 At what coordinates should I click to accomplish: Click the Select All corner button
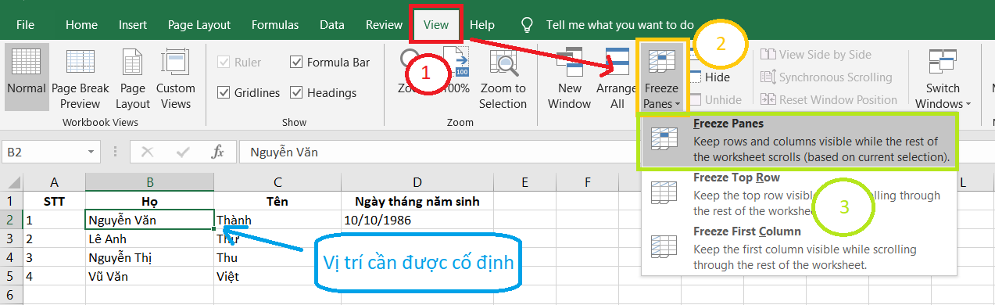coord(11,183)
